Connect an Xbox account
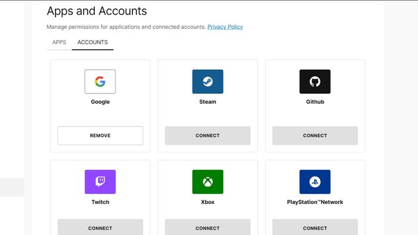418x235 pixels. pos(208,227)
